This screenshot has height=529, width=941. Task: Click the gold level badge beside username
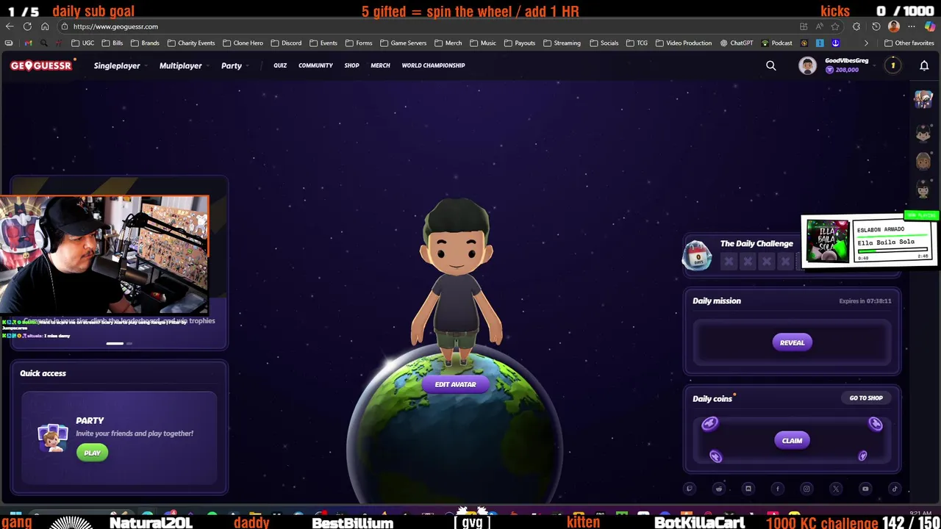tap(892, 65)
